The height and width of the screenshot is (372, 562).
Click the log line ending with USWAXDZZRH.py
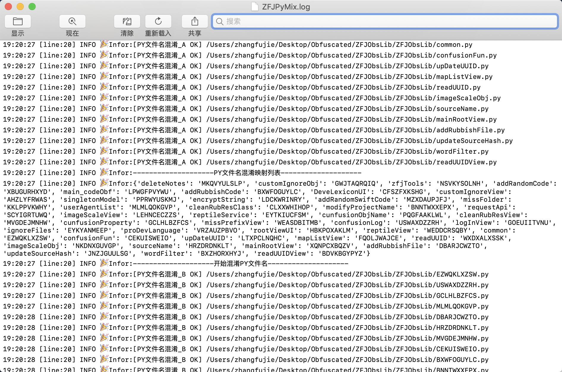click(246, 285)
